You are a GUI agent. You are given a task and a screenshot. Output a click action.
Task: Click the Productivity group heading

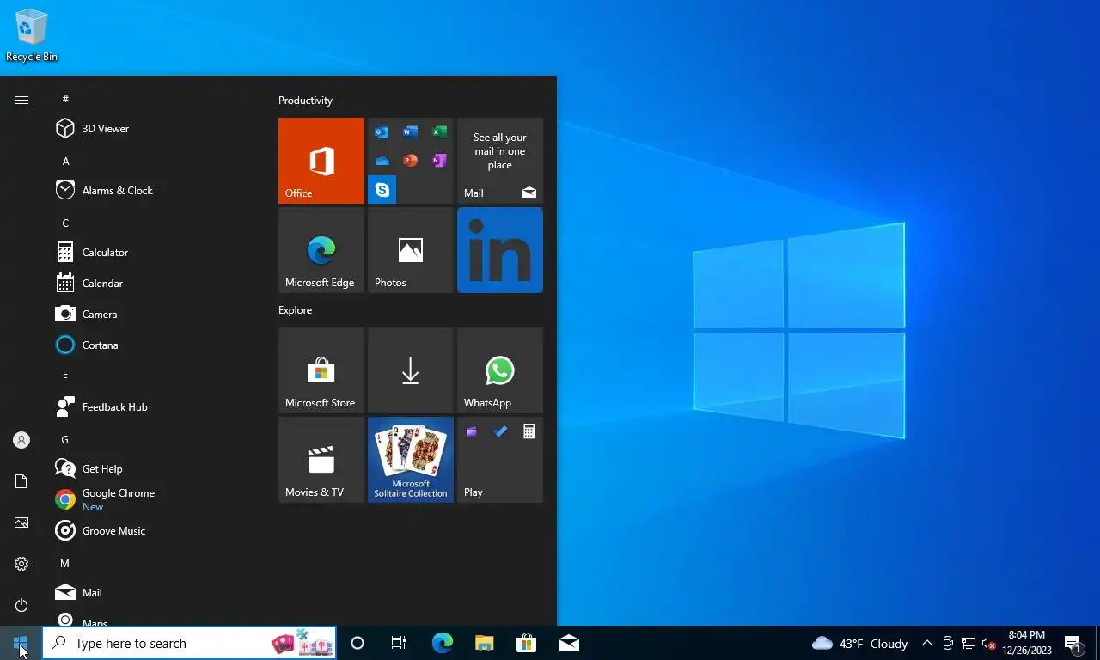[x=305, y=101]
